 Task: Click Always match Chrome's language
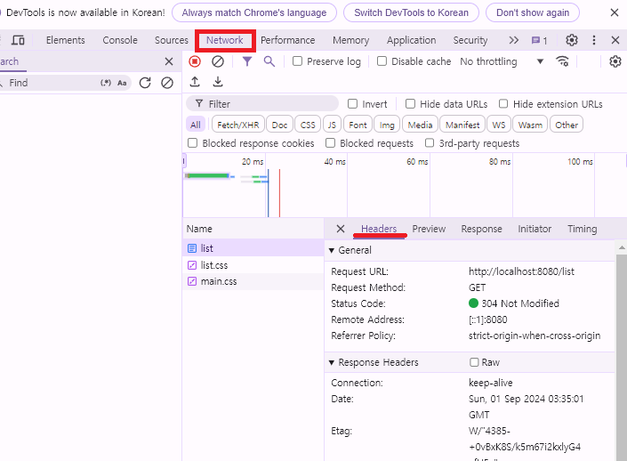click(254, 12)
